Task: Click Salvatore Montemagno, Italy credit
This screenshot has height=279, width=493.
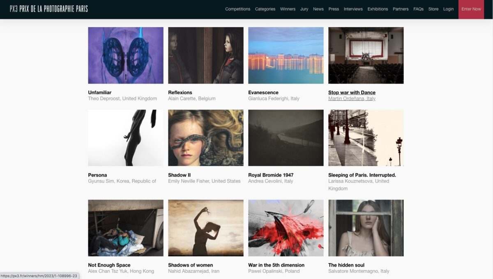Action: (359, 271)
